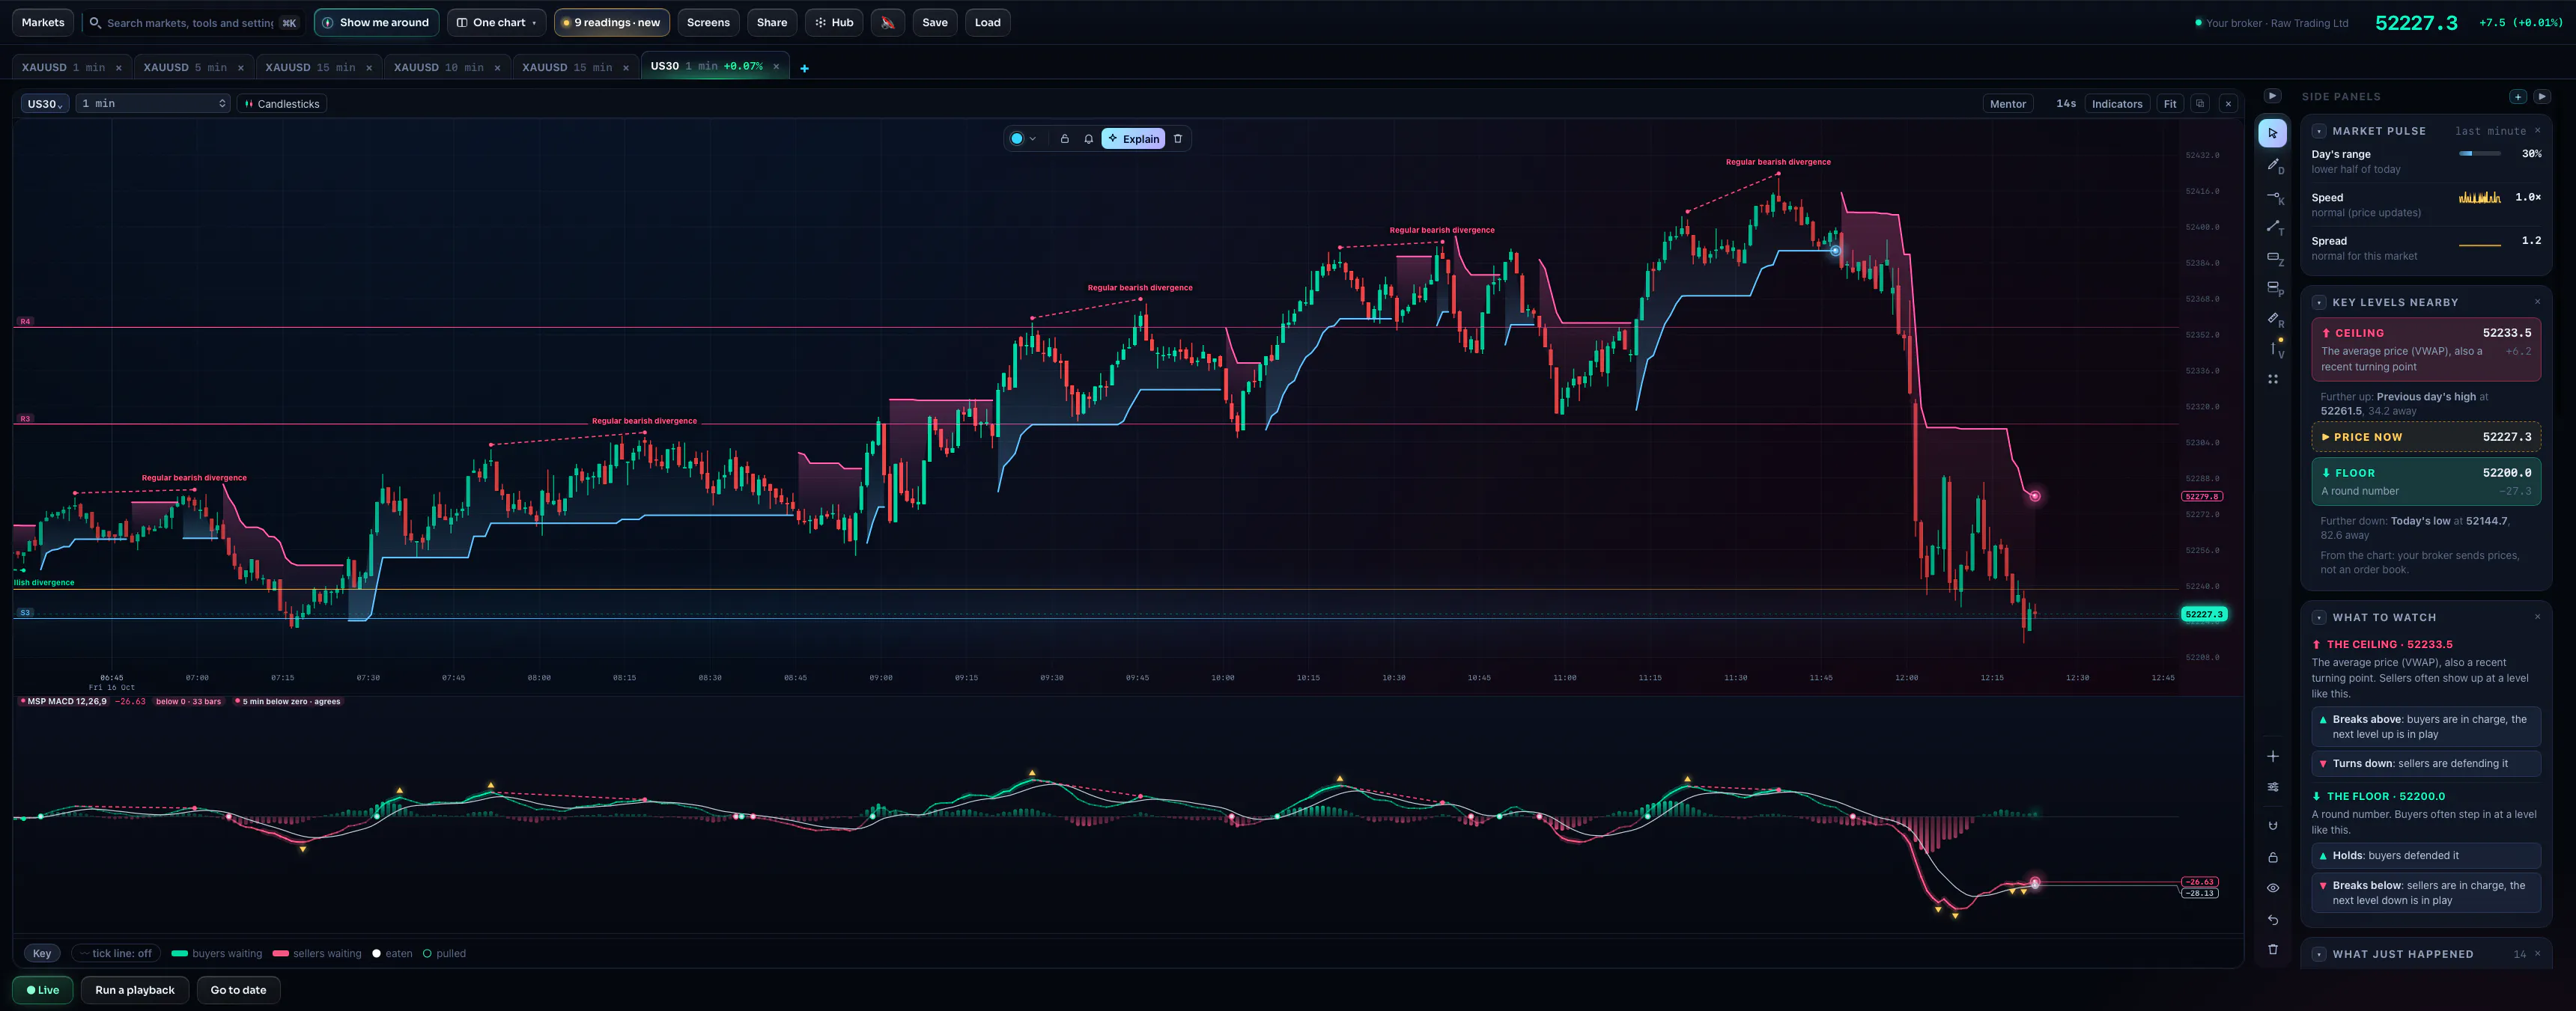Click the muted megaphone icon next to Hub
The image size is (2576, 1011).
click(x=887, y=22)
